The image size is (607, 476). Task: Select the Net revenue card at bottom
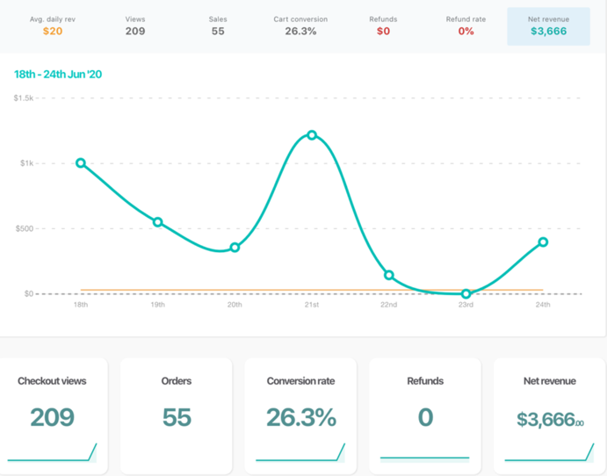point(549,415)
